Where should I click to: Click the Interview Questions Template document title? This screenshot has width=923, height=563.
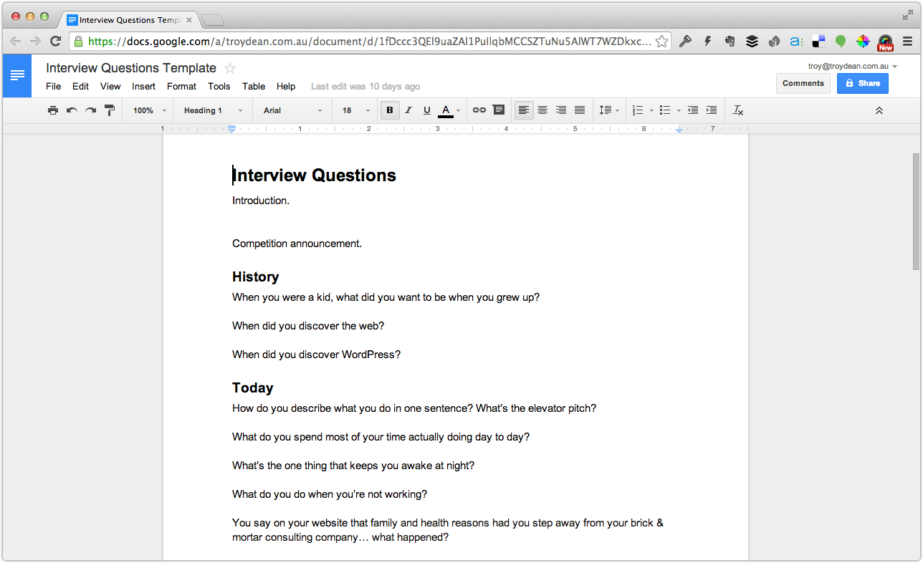(131, 68)
